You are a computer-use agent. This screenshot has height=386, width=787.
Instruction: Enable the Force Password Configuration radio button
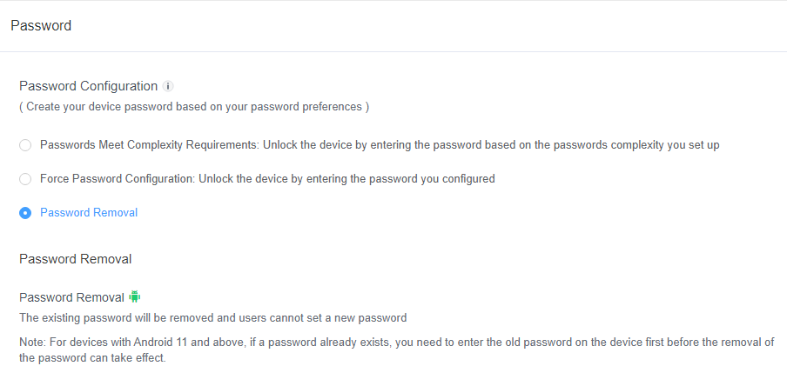click(x=25, y=179)
